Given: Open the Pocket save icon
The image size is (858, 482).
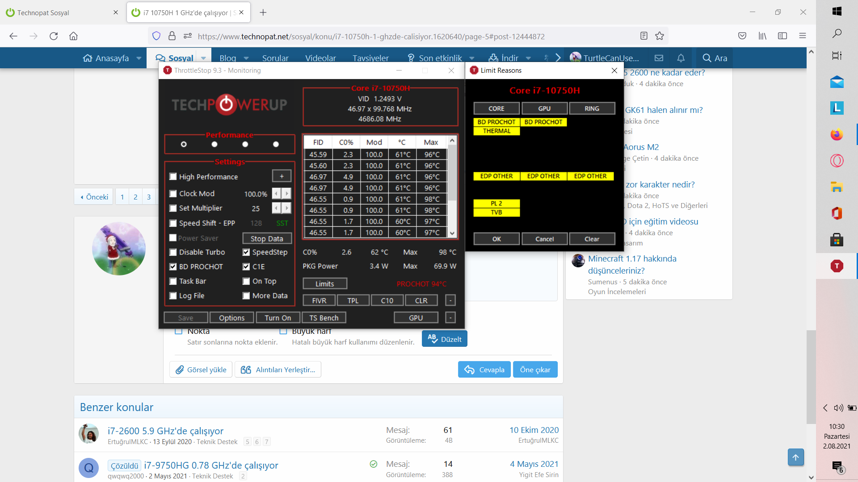Looking at the screenshot, I should (742, 36).
